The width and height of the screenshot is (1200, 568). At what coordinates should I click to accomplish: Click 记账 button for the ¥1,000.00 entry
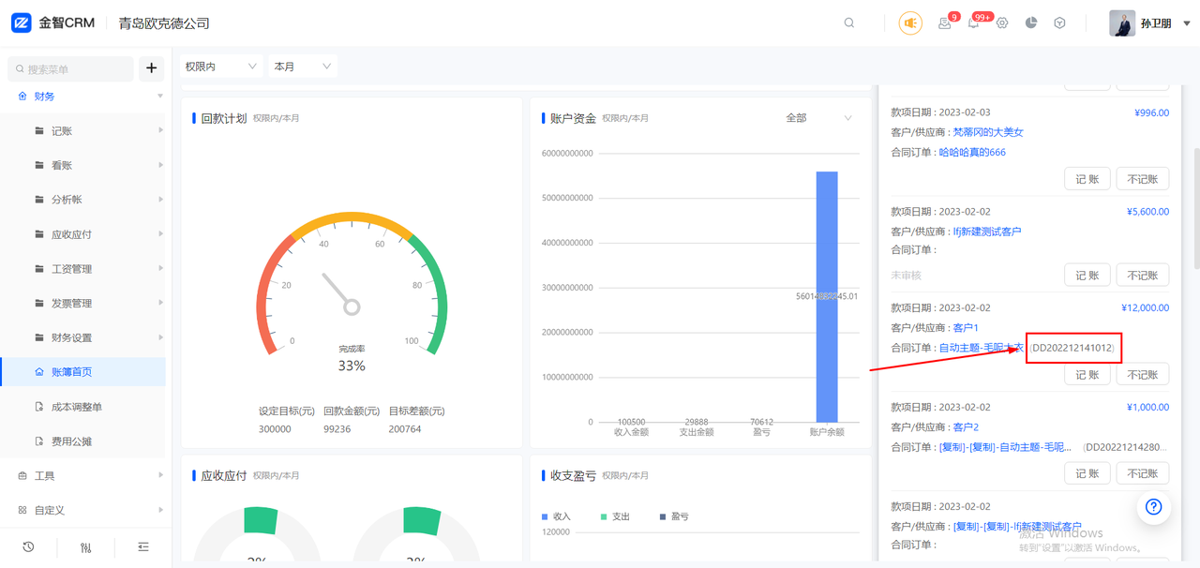(1087, 473)
